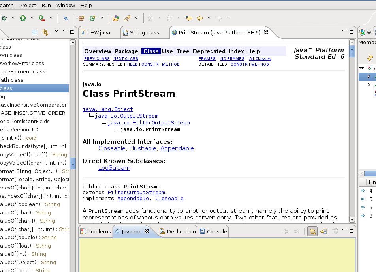Click the Open Type folder icon

click(116, 18)
